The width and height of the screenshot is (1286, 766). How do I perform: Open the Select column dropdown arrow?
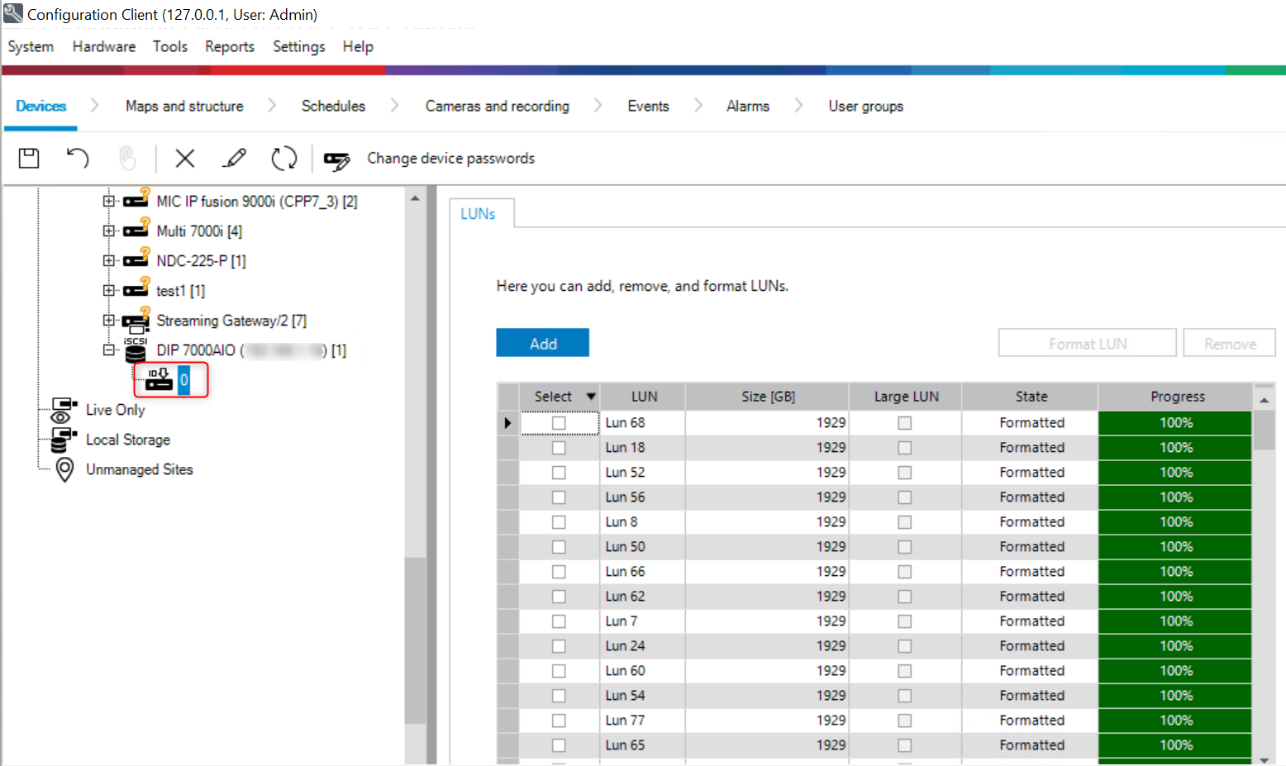[591, 397]
